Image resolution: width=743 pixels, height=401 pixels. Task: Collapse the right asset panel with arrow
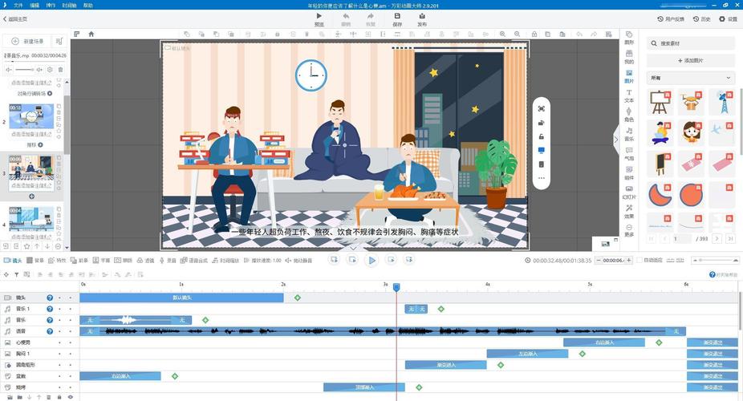tap(616, 140)
